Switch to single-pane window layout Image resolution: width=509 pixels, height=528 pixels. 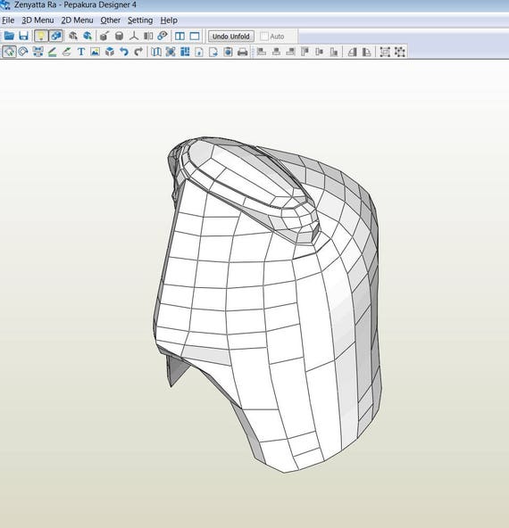pyautogui.click(x=195, y=36)
